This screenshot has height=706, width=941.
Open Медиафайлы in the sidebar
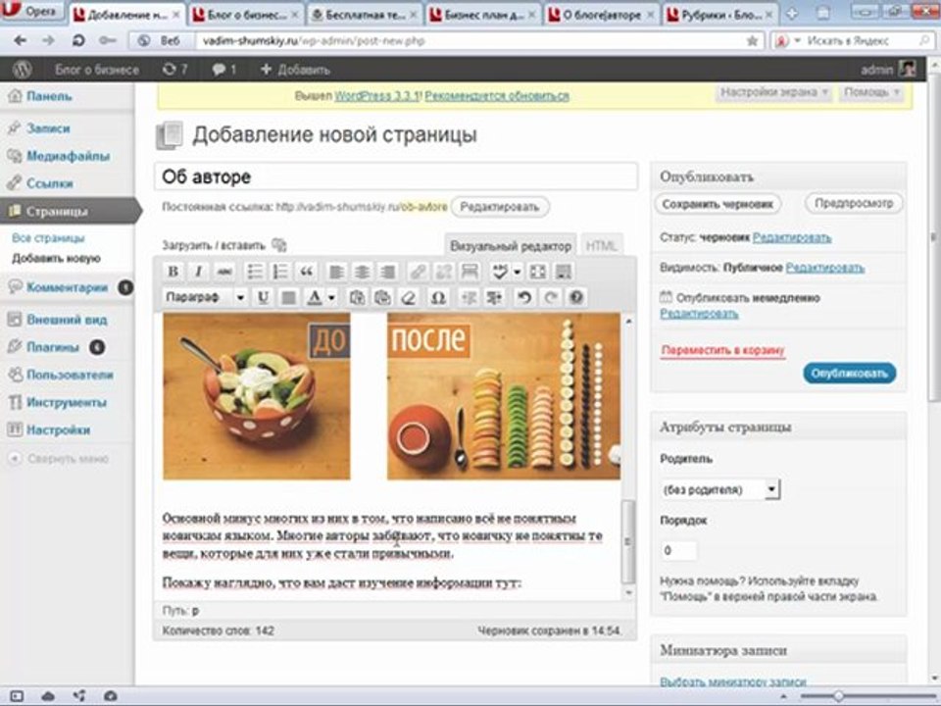[68, 156]
